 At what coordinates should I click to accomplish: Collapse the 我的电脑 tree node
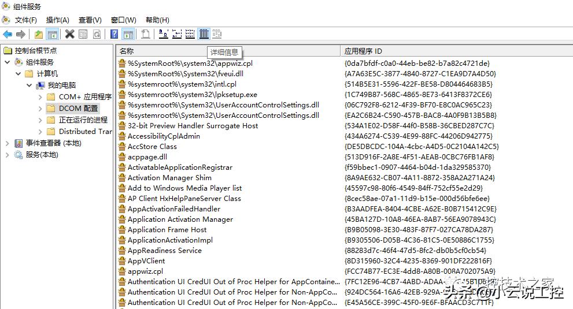29,85
